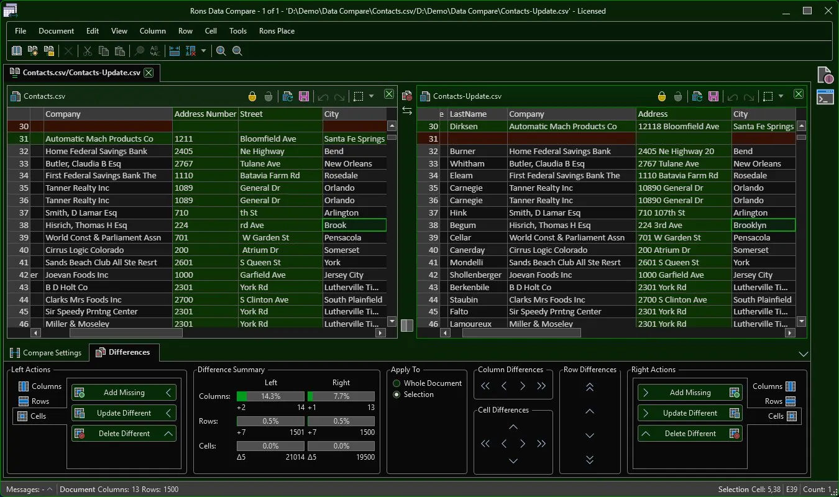Open the report document icon on right sidebar
This screenshot has width=839, height=497.
tap(825, 75)
